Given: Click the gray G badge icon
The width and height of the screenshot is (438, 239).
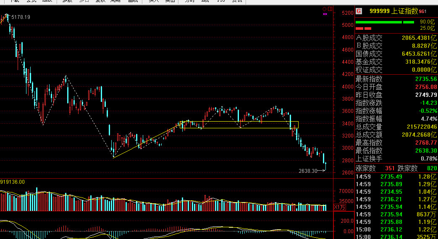Looking at the screenshot, I should click(359, 11).
